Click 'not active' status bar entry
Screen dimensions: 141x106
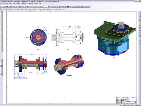pos(125,105)
